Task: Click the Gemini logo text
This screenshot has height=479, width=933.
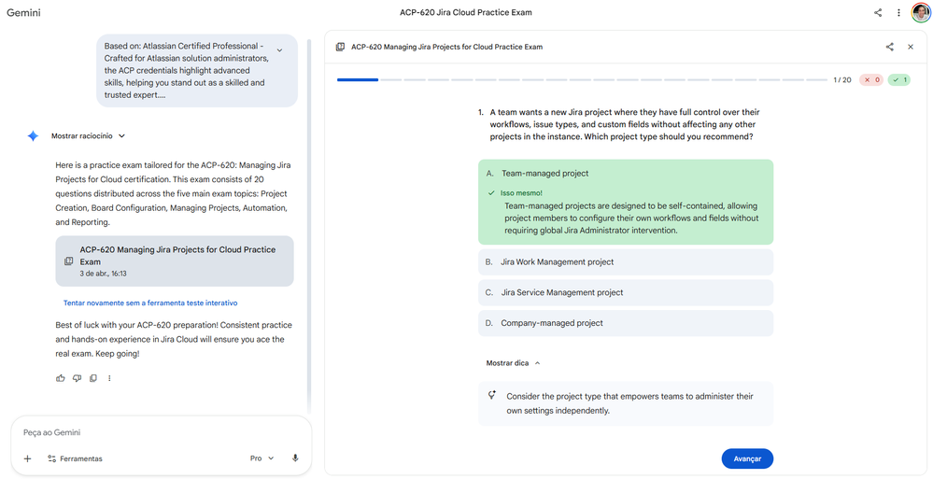Action: coord(23,12)
